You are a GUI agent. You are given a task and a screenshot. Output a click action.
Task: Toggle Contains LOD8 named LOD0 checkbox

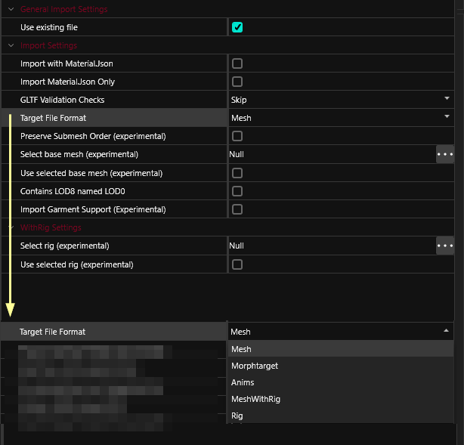pos(237,191)
